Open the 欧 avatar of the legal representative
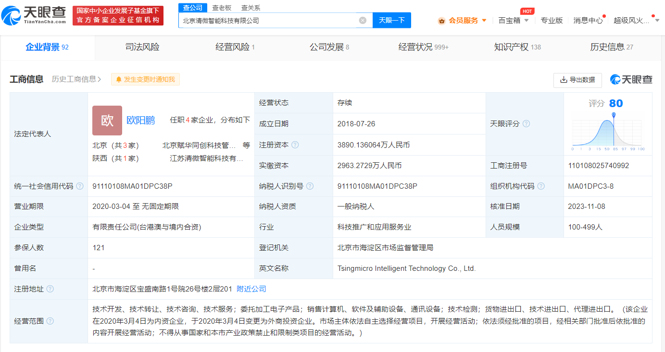The width and height of the screenshot is (665, 352). pyautogui.click(x=107, y=121)
